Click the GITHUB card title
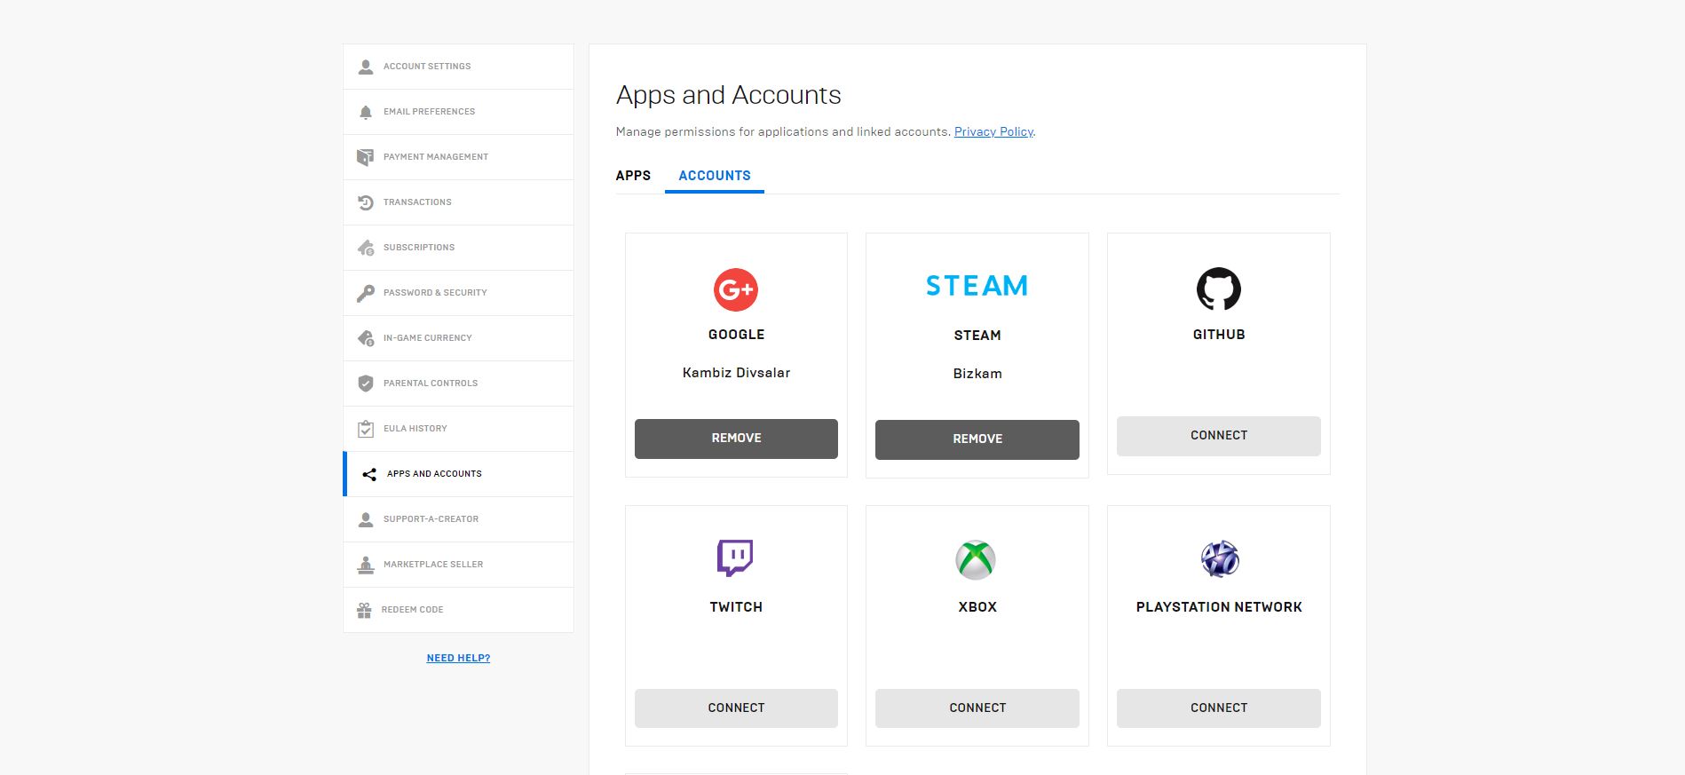Screen dimensions: 1685x775 click(x=1219, y=335)
